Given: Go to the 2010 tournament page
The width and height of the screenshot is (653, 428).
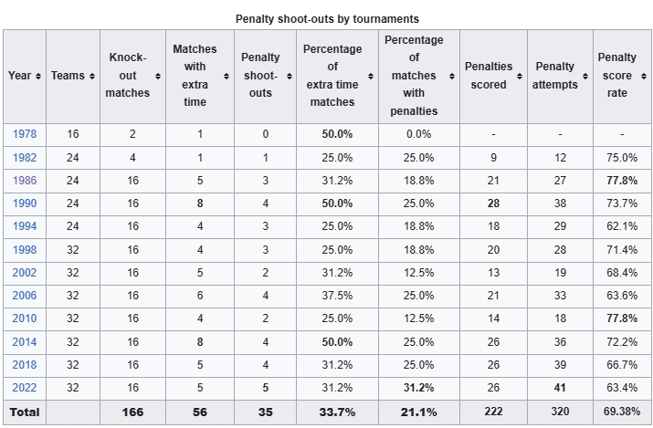Looking at the screenshot, I should point(25,318).
